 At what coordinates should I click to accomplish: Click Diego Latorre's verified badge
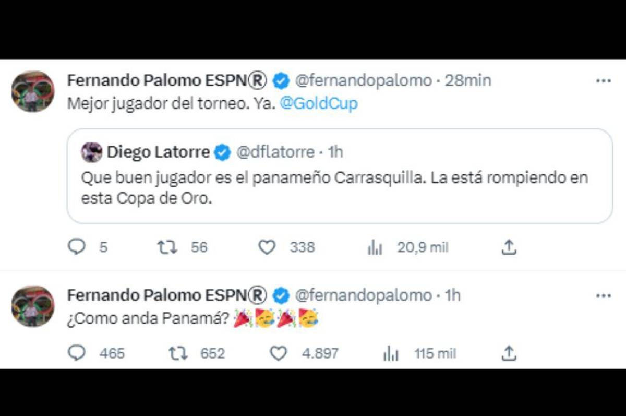222,152
